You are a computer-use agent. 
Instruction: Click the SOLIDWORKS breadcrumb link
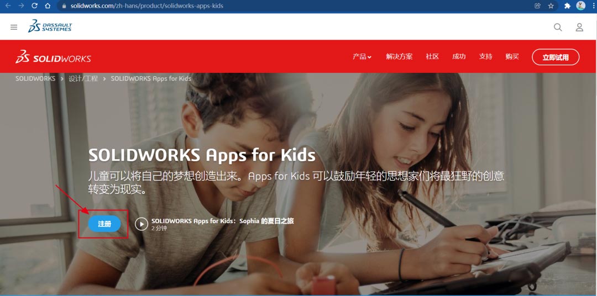(x=35, y=78)
